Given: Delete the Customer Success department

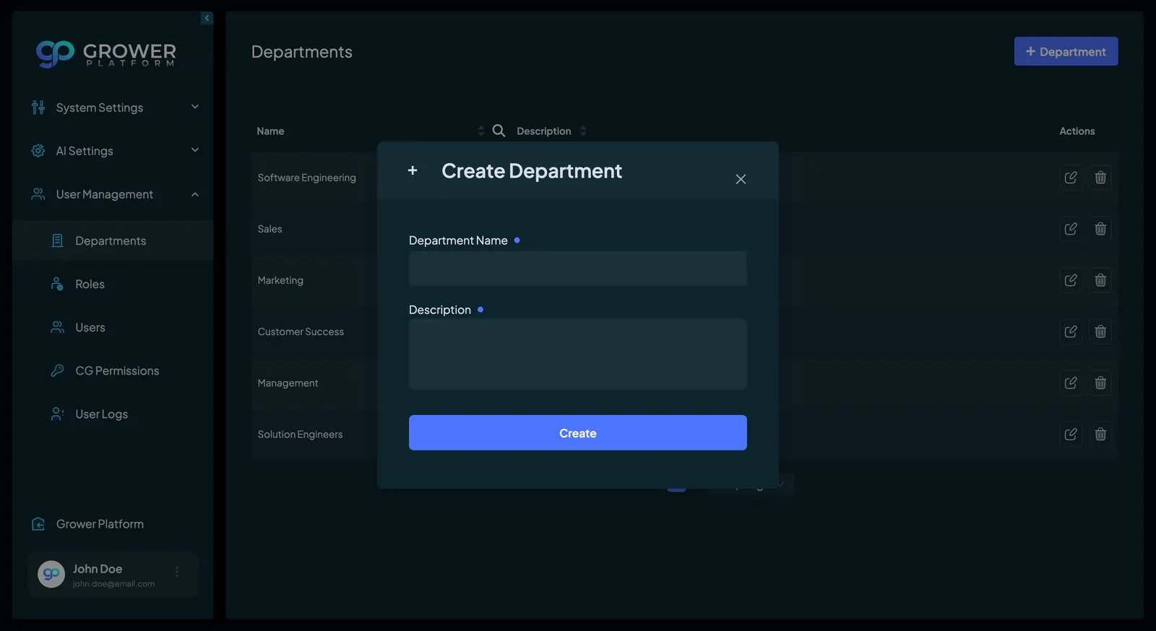Looking at the screenshot, I should (1100, 331).
